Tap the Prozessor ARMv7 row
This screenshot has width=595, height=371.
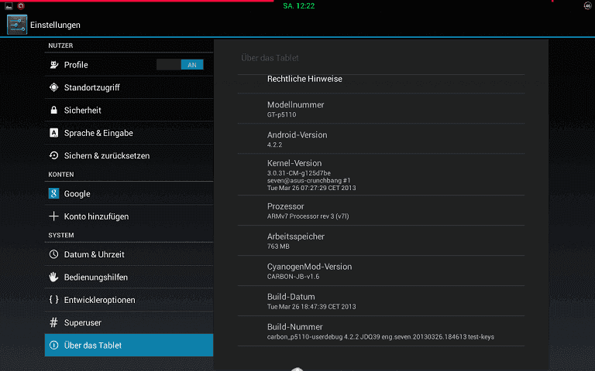coord(381,210)
